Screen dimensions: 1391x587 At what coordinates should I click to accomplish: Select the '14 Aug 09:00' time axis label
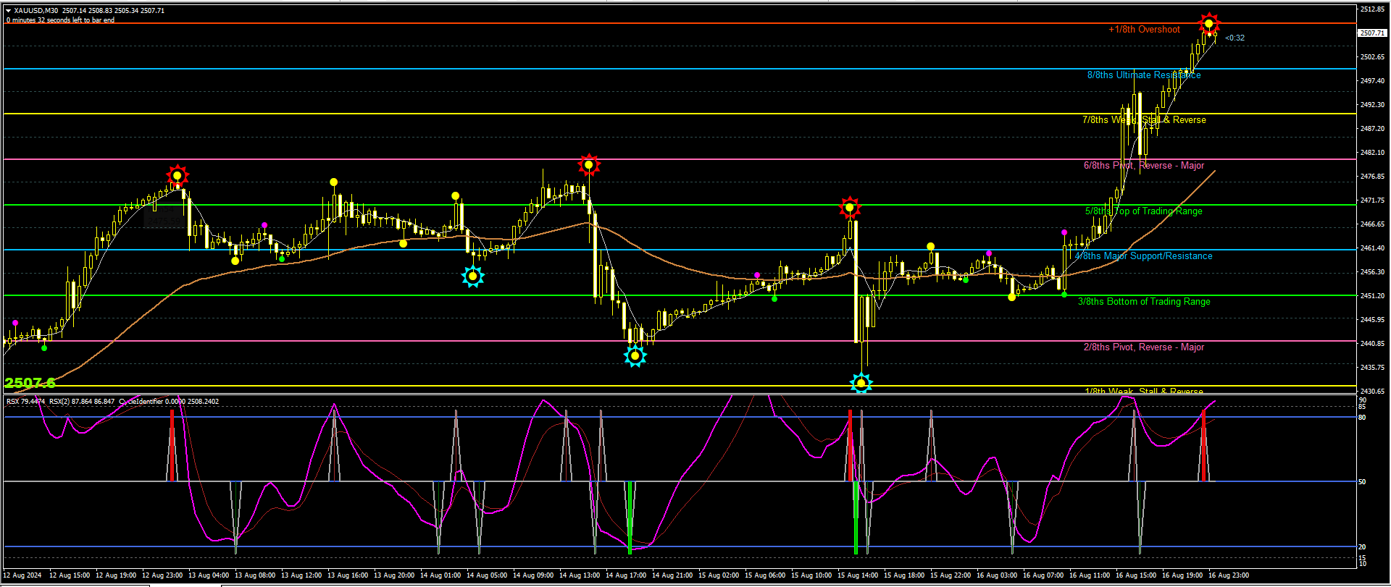pyautogui.click(x=533, y=575)
